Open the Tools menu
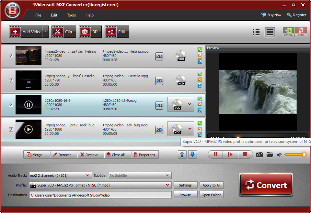 click(x=71, y=15)
